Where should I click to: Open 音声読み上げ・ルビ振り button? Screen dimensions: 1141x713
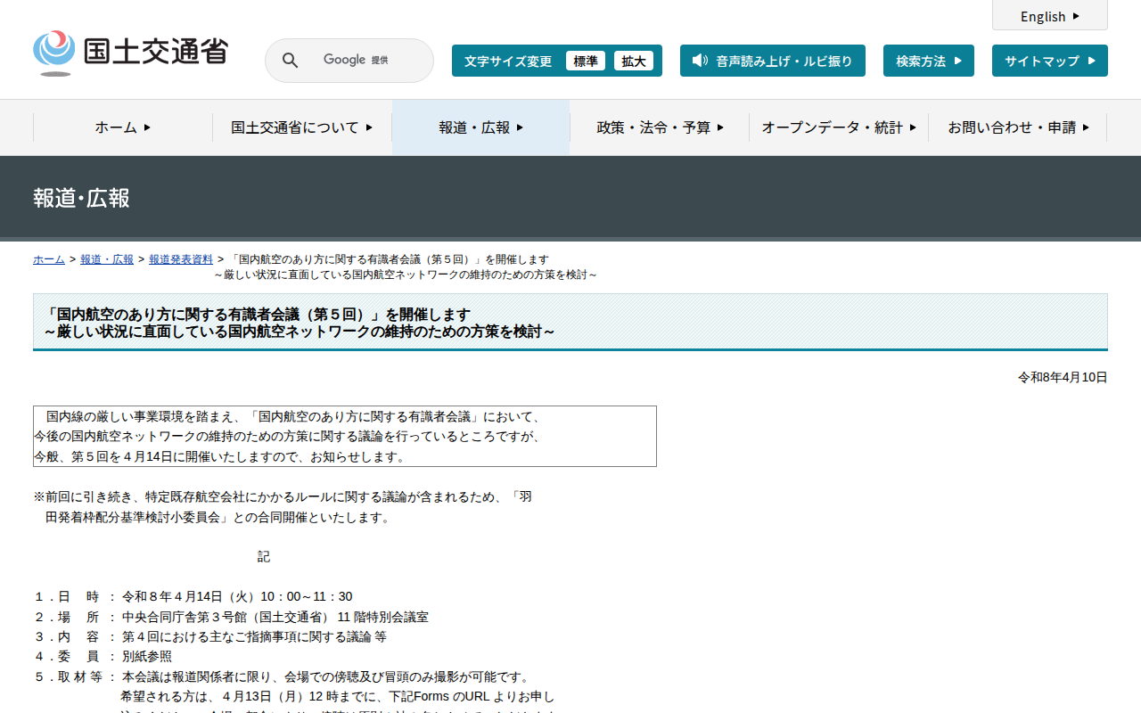pyautogui.click(x=773, y=61)
